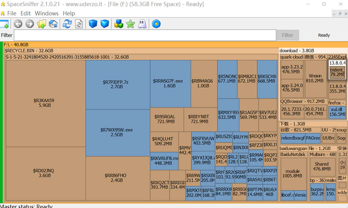Click the blue flower donate icon
348x208 pixels.
[156, 24]
